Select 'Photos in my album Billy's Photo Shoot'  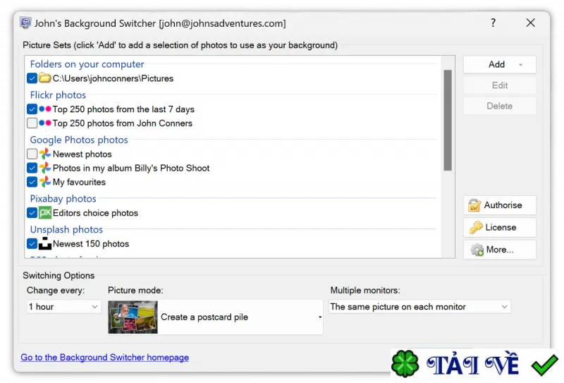click(x=131, y=168)
